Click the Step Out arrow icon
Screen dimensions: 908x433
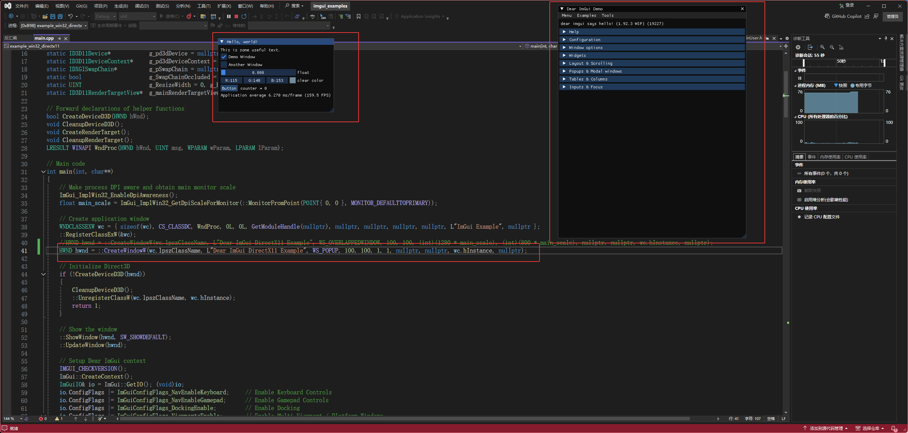point(277,16)
